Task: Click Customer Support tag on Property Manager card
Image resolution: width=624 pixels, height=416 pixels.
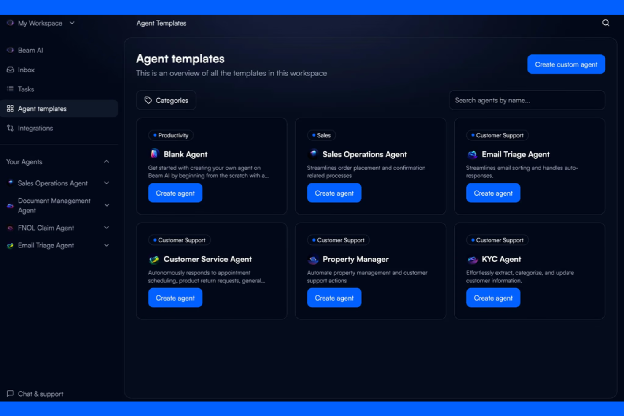Action: coord(339,240)
